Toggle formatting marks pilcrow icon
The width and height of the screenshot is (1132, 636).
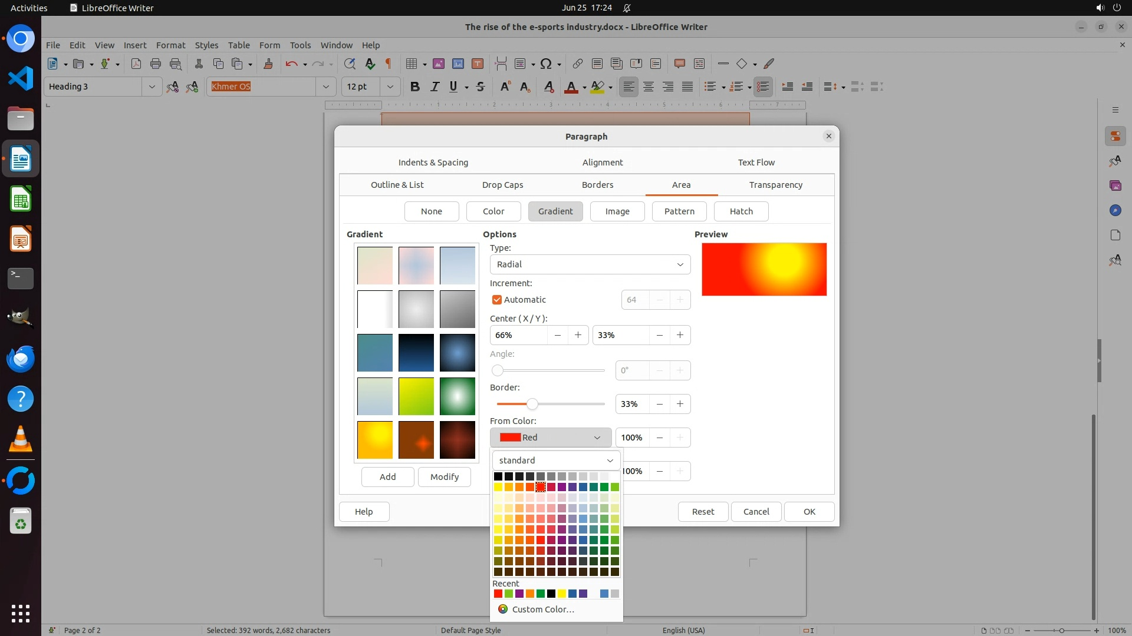[389, 64]
